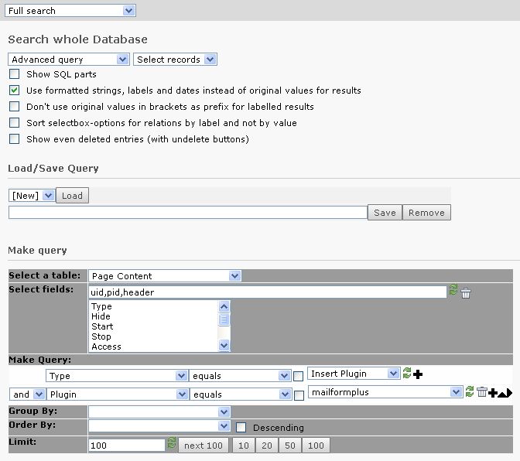Image resolution: width=520 pixels, height=461 pixels.
Task: Toggle negate checkbox in Plugin row
Action: pos(299,395)
